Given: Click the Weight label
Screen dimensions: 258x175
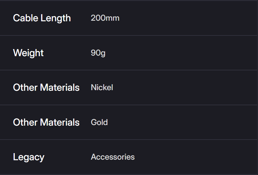Looking at the screenshot, I should [x=28, y=53].
